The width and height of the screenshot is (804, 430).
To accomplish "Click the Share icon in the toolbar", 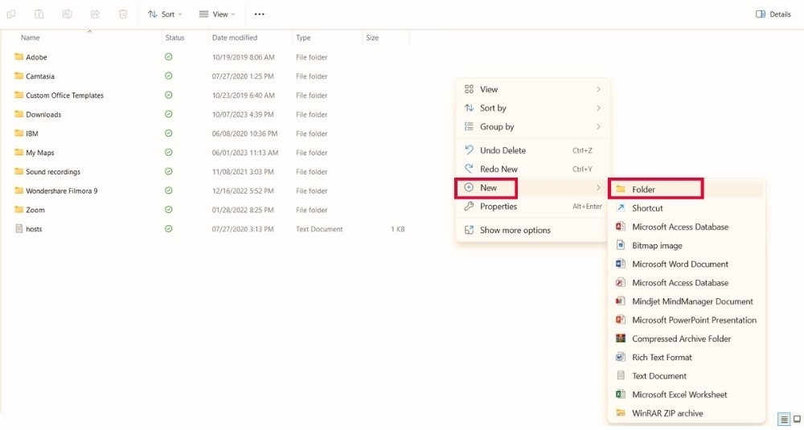I will tap(95, 14).
